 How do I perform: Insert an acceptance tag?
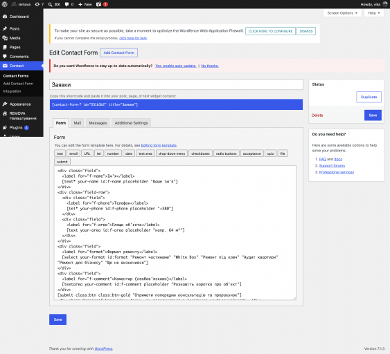[x=251, y=153]
